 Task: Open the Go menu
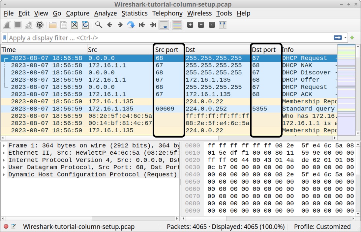pyautogui.click(x=57, y=13)
